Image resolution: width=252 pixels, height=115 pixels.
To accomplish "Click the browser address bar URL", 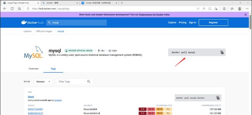I will click(51, 9).
